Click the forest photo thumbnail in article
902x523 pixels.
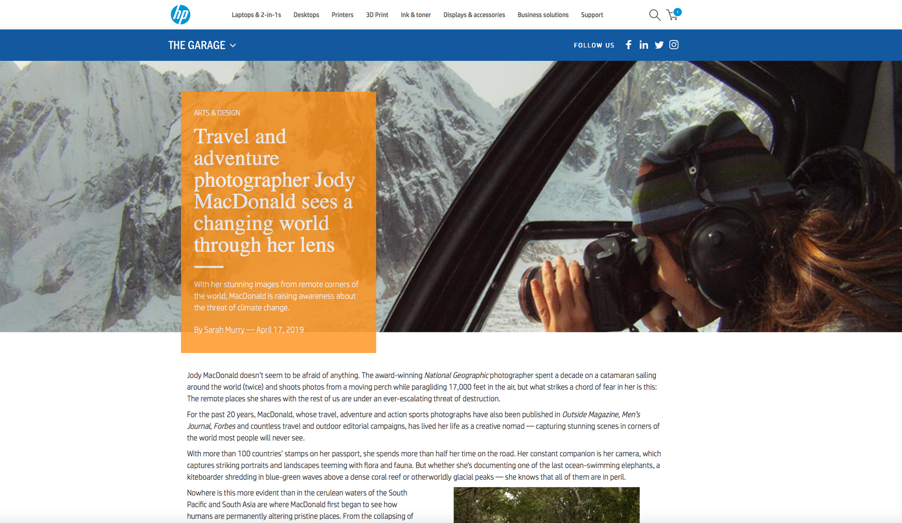pos(546,505)
